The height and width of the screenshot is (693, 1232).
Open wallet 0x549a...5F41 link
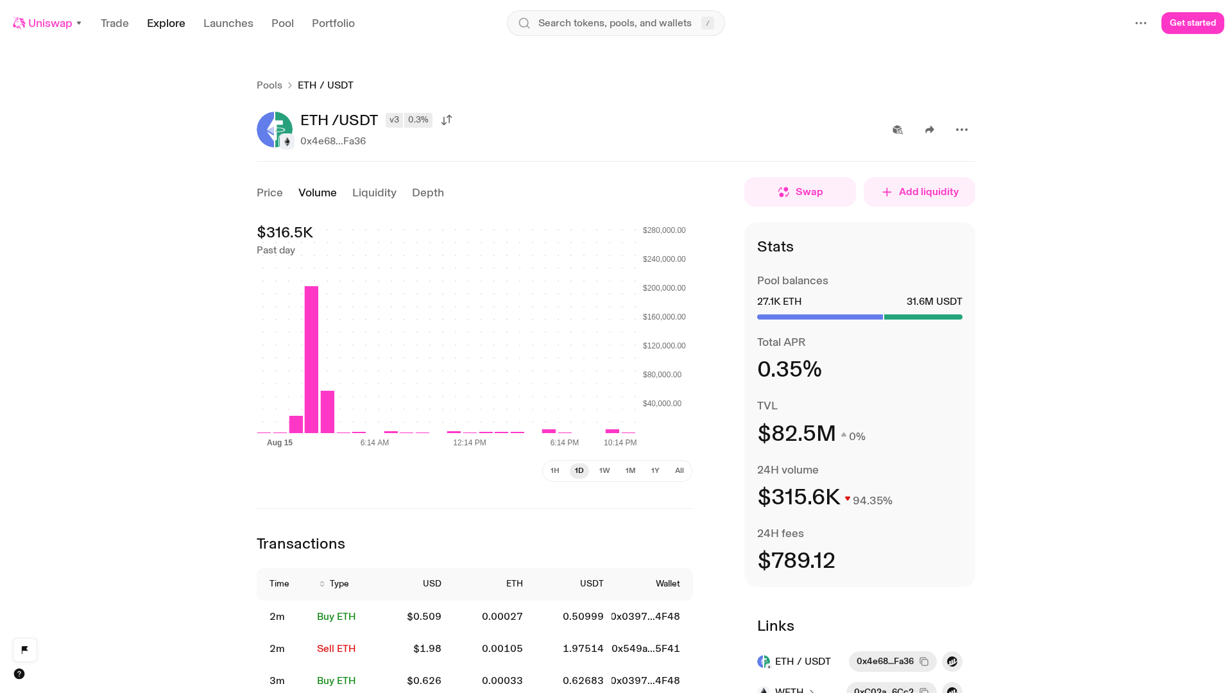point(646,649)
